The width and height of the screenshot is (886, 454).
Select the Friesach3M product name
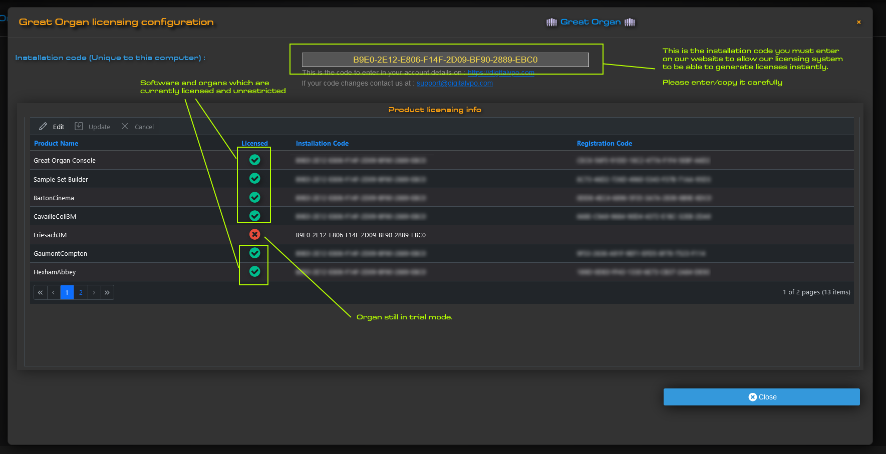point(50,235)
